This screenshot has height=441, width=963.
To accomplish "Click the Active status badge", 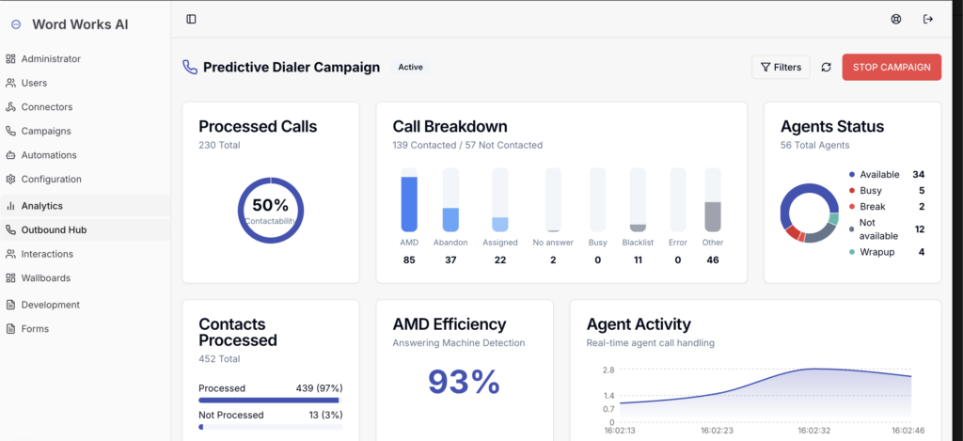I will (410, 67).
